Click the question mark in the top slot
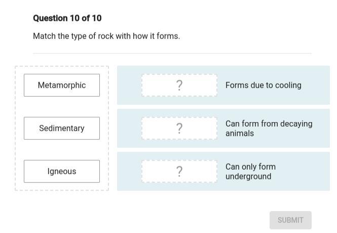 point(179,85)
